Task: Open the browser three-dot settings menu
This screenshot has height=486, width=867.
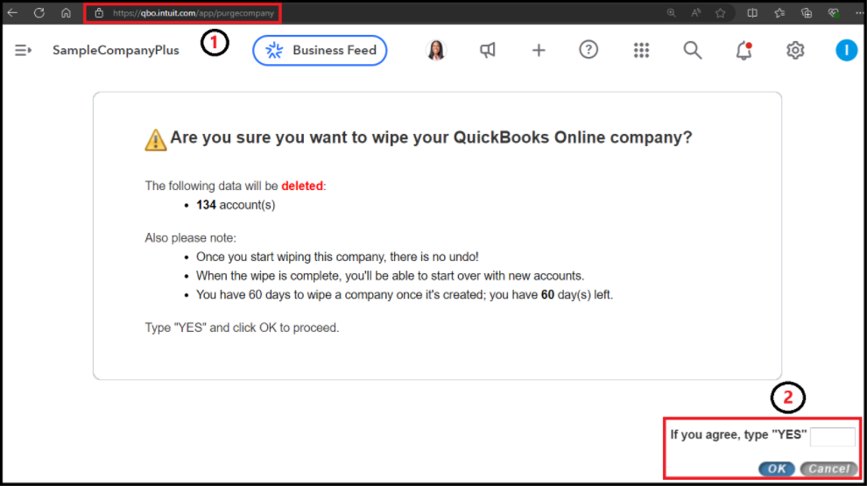Action: [859, 13]
